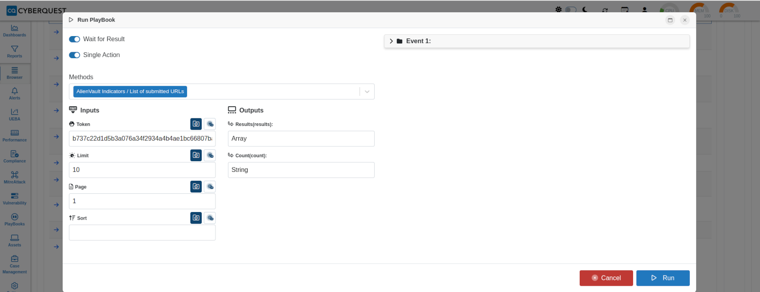760x292 pixels.
Task: Open Performance in the sidebar
Action: [x=15, y=135]
